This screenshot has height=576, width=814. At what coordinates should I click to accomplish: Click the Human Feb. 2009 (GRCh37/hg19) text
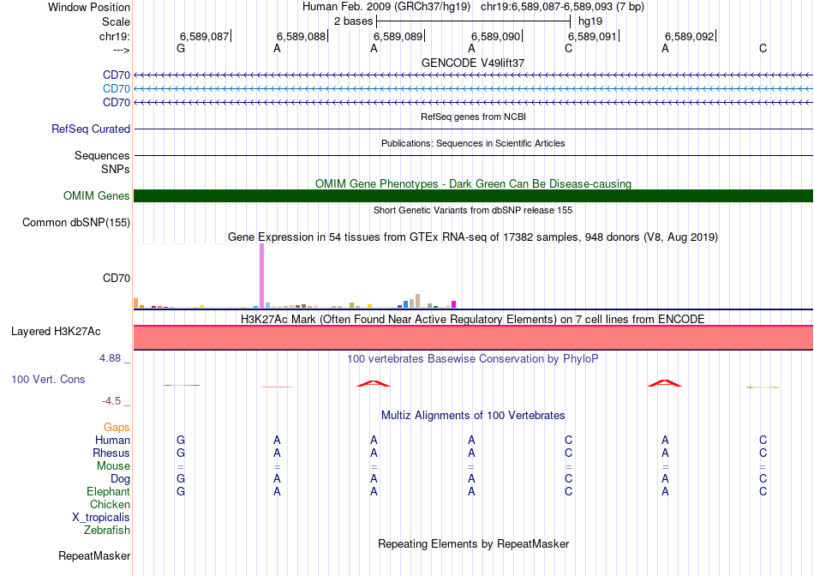coord(386,7)
